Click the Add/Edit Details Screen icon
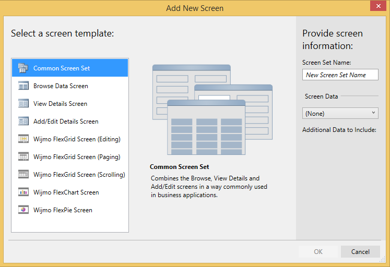The width and height of the screenshot is (390, 267). tap(23, 122)
